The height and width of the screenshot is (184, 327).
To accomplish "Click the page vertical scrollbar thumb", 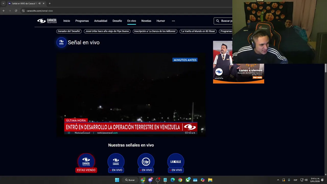I will click(326, 68).
